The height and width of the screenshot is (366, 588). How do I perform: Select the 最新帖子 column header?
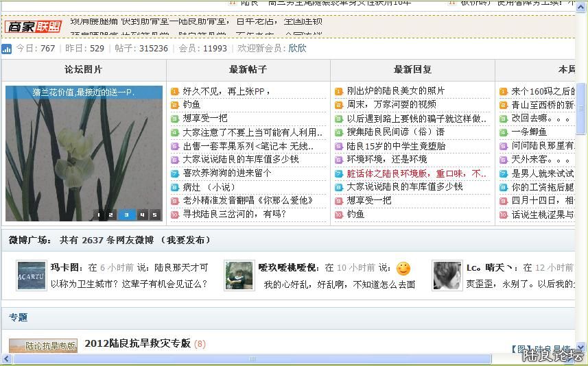pyautogui.click(x=248, y=70)
